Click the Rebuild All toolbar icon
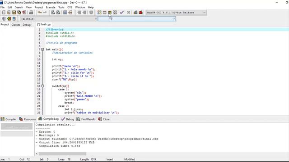This screenshot has width=289, height=162. tap(115, 13)
